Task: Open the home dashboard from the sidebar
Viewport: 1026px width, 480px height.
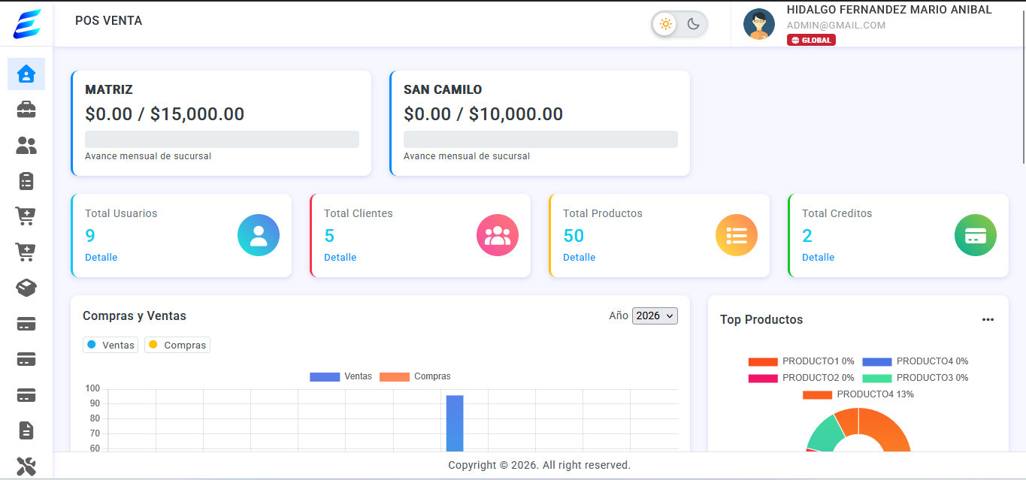Action: tap(26, 74)
